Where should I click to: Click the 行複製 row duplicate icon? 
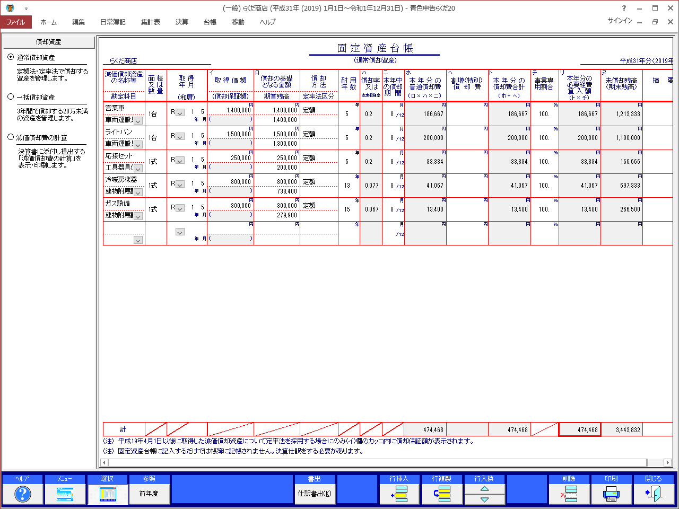(442, 494)
